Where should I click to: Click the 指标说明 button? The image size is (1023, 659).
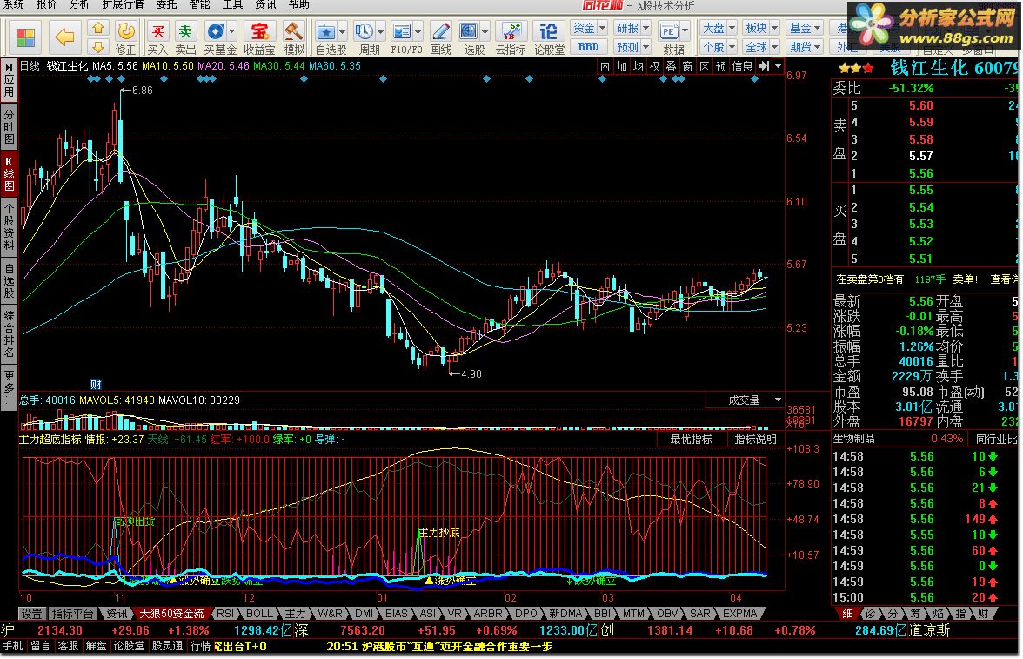[x=755, y=439]
